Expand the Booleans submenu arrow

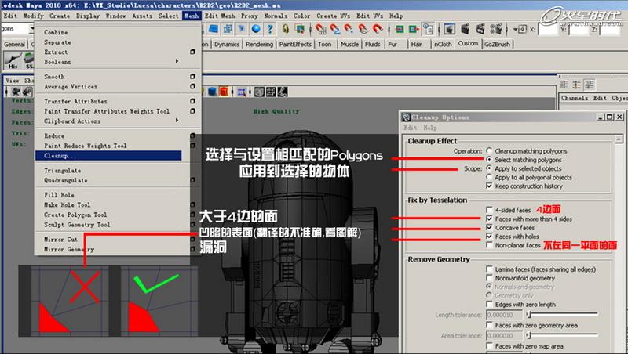click(x=177, y=61)
